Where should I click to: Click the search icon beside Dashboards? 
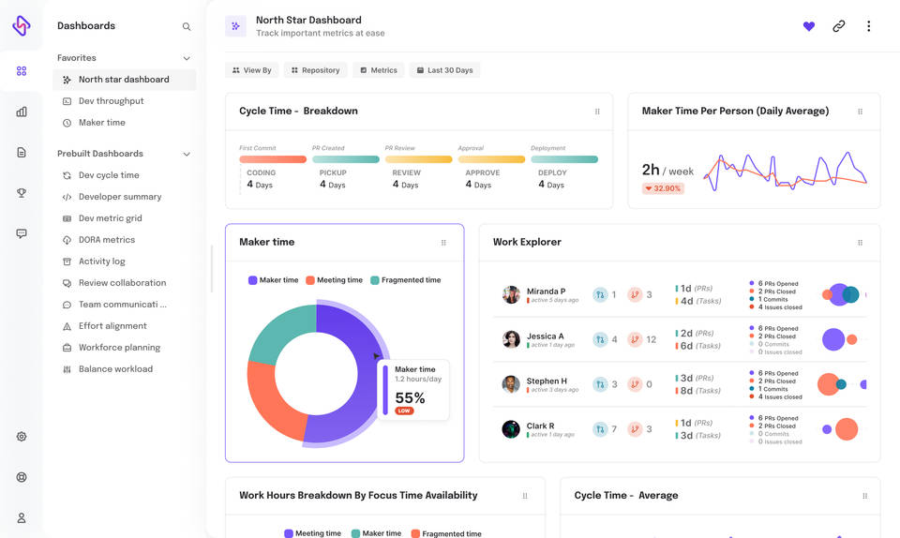pos(187,26)
